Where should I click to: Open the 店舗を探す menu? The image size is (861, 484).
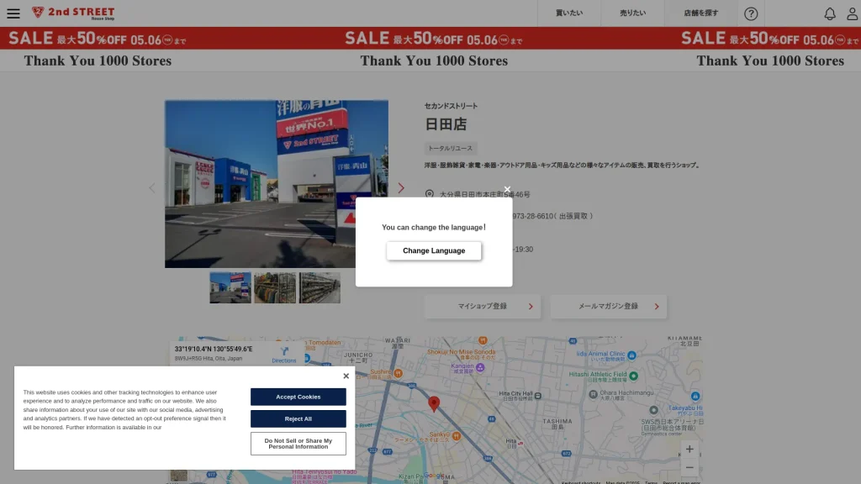click(700, 13)
